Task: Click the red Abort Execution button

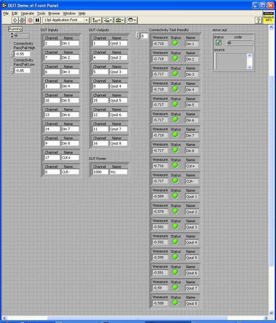Action: (30, 20)
